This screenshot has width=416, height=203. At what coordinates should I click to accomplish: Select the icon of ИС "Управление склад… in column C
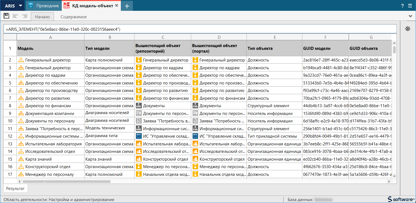point(138,136)
